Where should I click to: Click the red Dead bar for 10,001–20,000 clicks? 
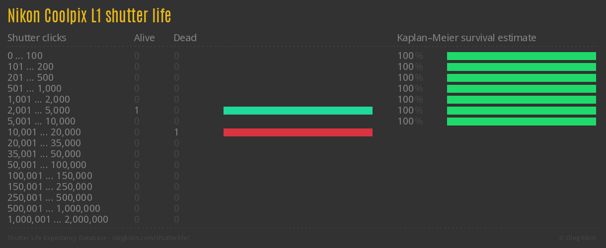298,132
